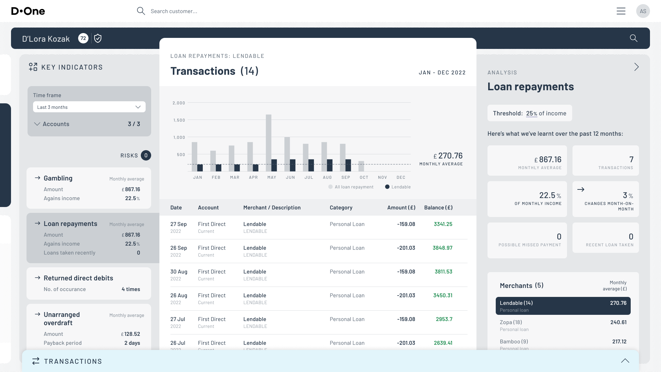
Task: Click the £270.76 monthly average value
Action: click(448, 156)
